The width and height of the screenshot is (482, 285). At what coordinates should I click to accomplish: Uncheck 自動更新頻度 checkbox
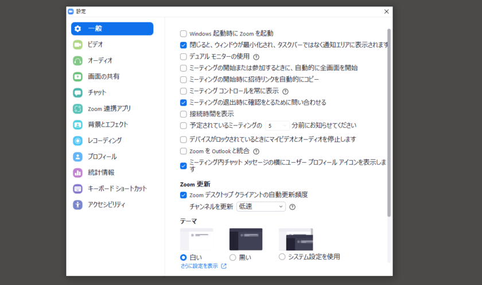tap(184, 195)
